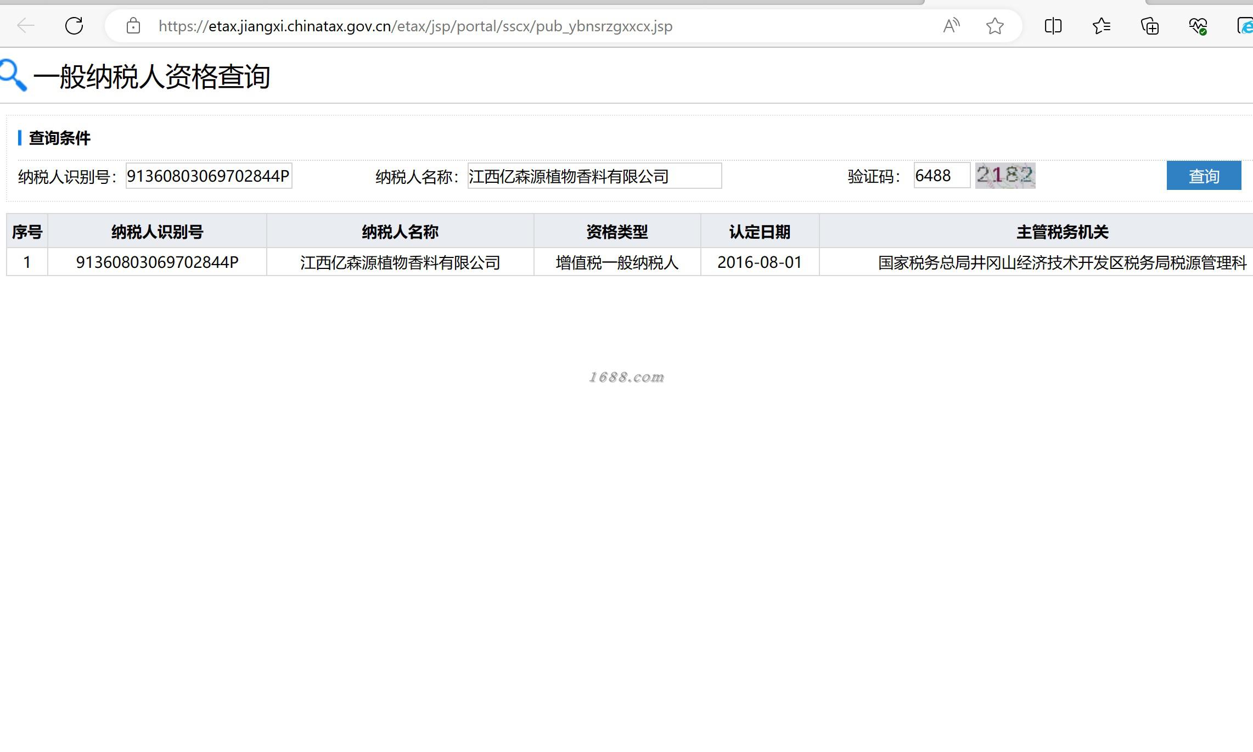Click the 纳税人识别号 column header

157,232
